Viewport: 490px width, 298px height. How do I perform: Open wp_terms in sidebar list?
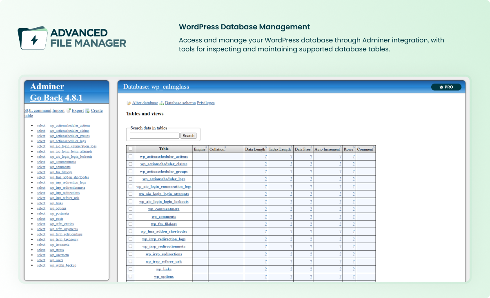[57, 250]
